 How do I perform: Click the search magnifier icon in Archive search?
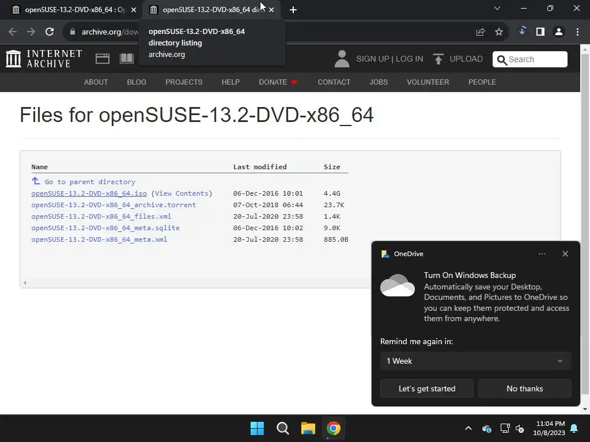pyautogui.click(x=502, y=60)
